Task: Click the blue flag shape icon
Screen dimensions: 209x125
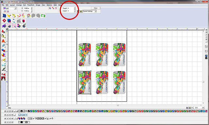Action: coord(4,16)
